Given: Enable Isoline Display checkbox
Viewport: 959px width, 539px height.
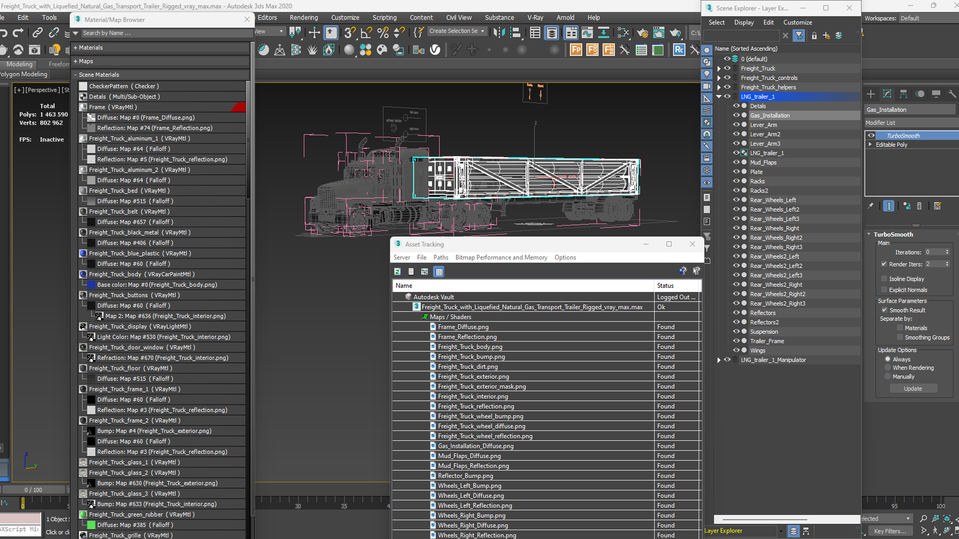Looking at the screenshot, I should (x=884, y=279).
